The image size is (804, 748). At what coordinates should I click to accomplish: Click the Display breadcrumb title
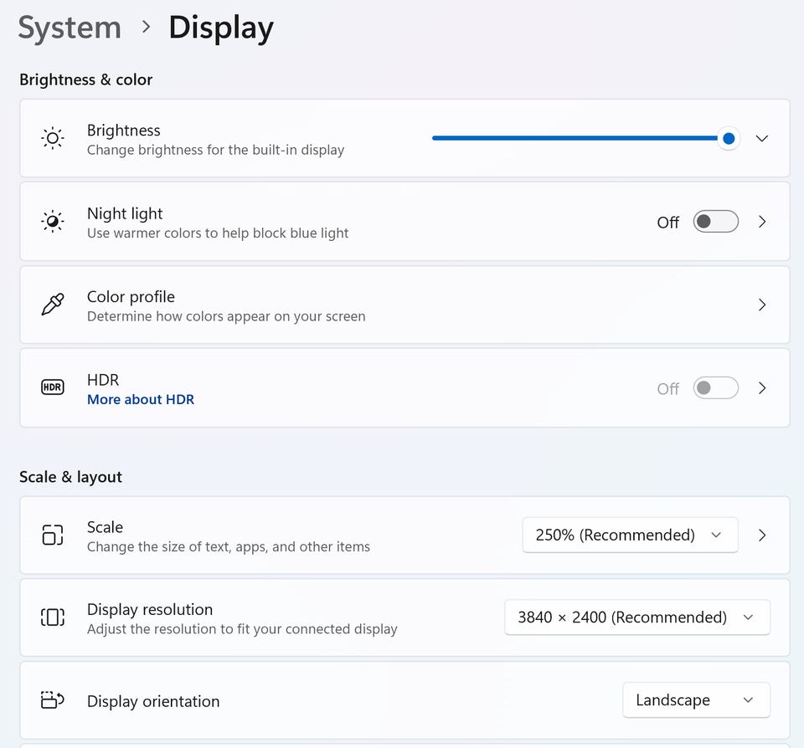(221, 28)
